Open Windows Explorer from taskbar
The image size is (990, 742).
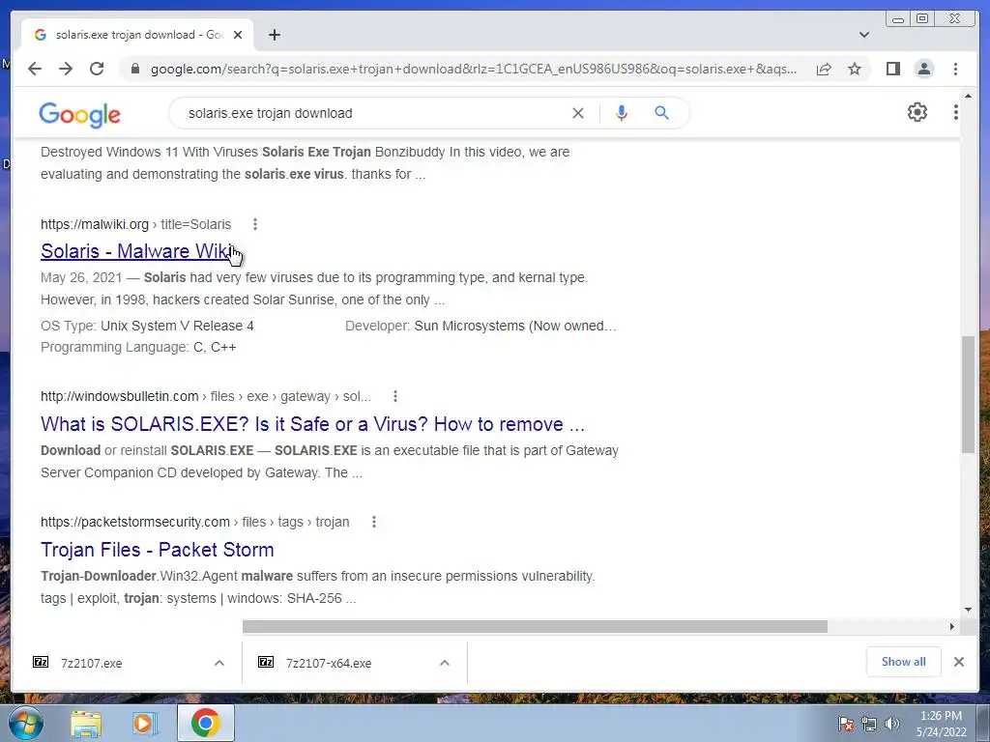tap(86, 724)
